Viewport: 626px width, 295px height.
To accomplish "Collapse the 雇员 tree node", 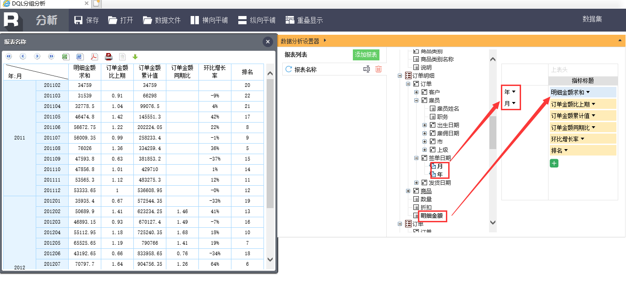I will point(417,100).
